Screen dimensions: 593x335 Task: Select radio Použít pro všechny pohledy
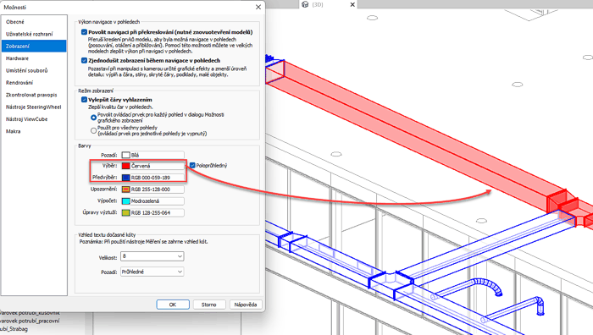click(93, 130)
